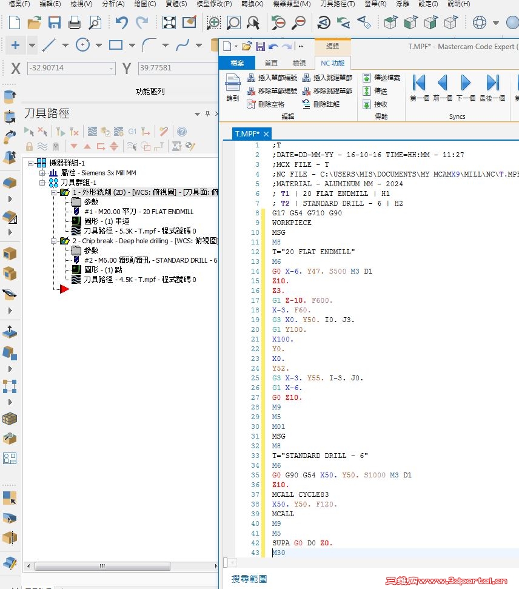519x589 pixels.
Task: Open line tool dropdown arrow
Action: pyautogui.click(x=65, y=45)
